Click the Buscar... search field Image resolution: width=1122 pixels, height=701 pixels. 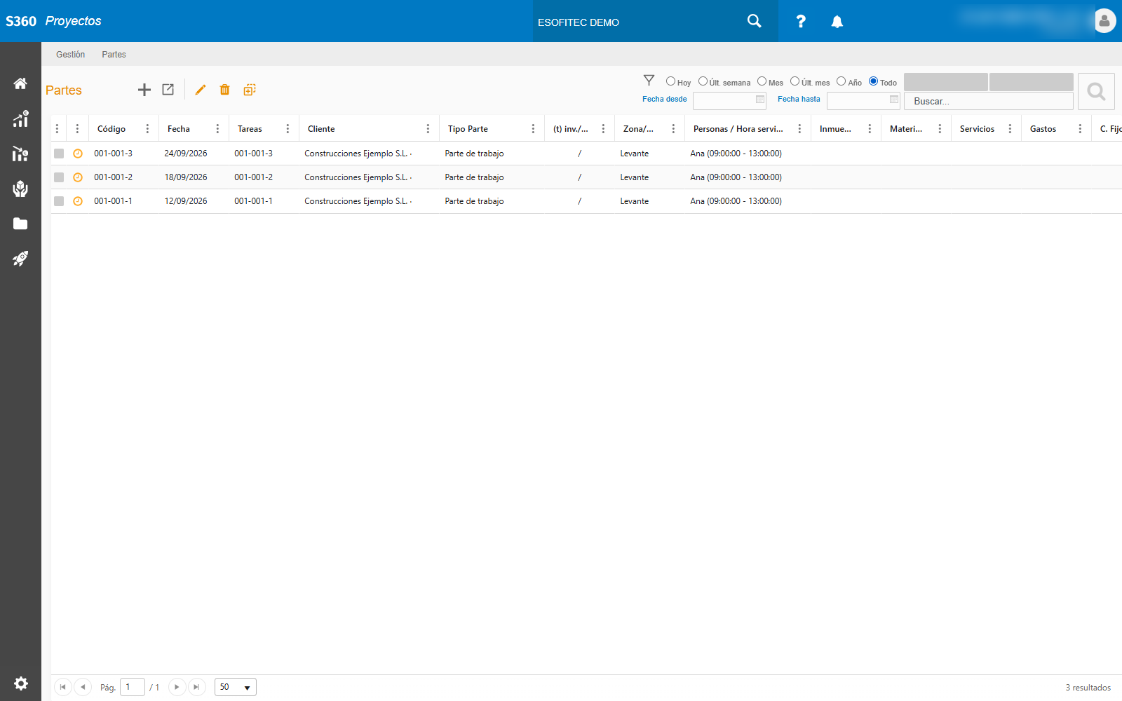pos(989,101)
